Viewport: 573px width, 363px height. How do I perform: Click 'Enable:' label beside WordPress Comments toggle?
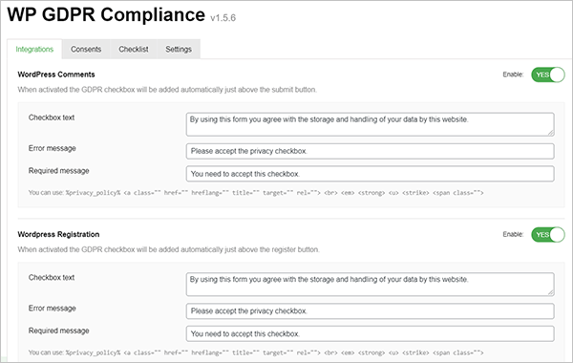click(513, 75)
